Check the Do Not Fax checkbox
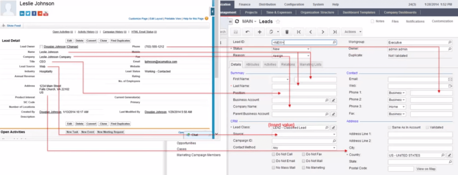 pyautogui.click(x=304, y=154)
